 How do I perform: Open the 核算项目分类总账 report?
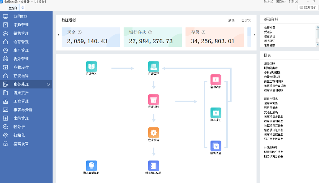tap(275, 86)
